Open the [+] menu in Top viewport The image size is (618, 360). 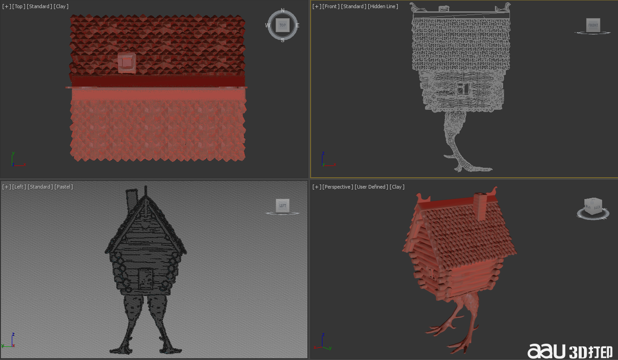[x=6, y=6]
